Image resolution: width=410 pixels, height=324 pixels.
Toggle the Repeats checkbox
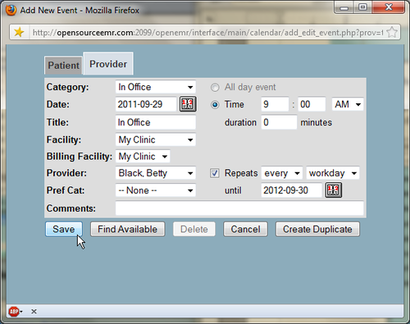[215, 173]
